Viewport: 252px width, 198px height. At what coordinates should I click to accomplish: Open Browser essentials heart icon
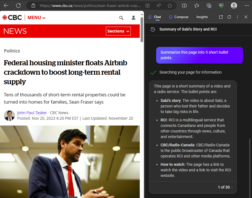coord(221,6)
